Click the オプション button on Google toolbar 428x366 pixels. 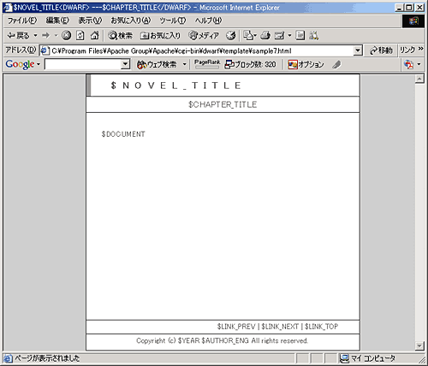(306, 64)
